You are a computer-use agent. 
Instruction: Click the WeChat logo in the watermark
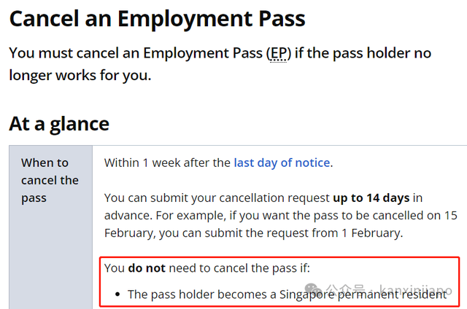click(314, 289)
